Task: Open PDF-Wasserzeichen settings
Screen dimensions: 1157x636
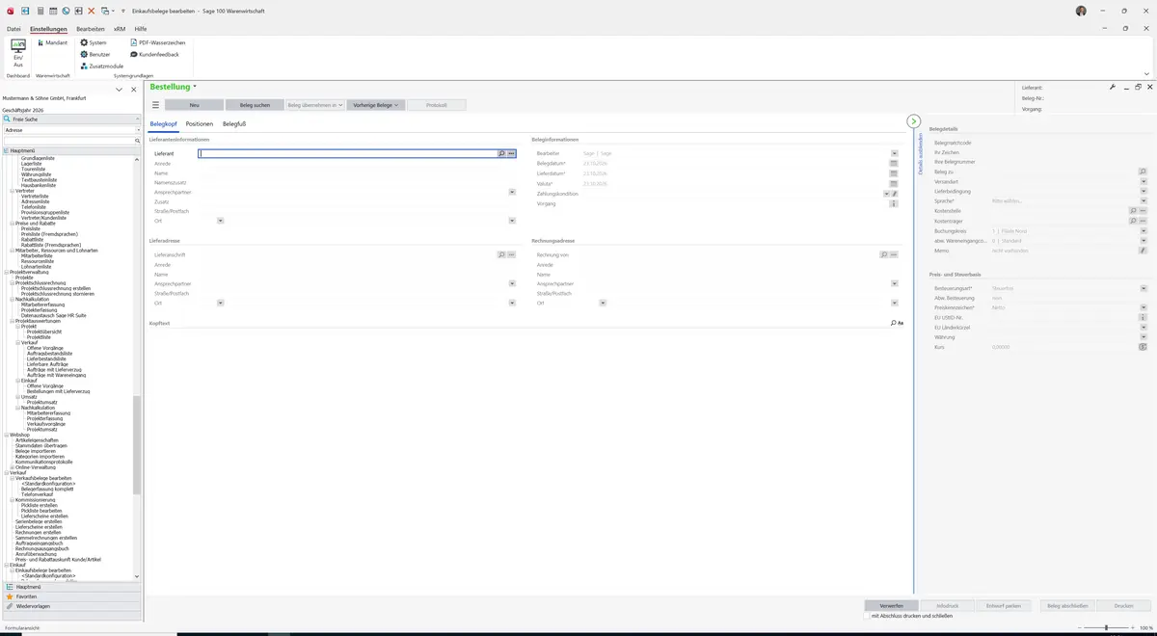Action: click(157, 42)
